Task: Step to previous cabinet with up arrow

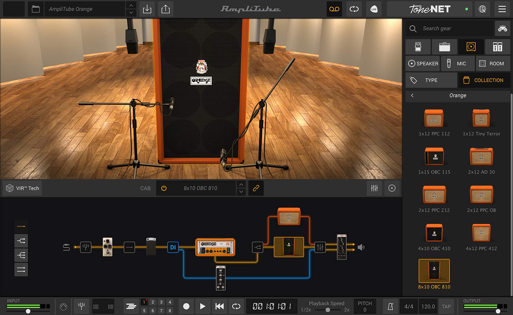Action: 241,184
